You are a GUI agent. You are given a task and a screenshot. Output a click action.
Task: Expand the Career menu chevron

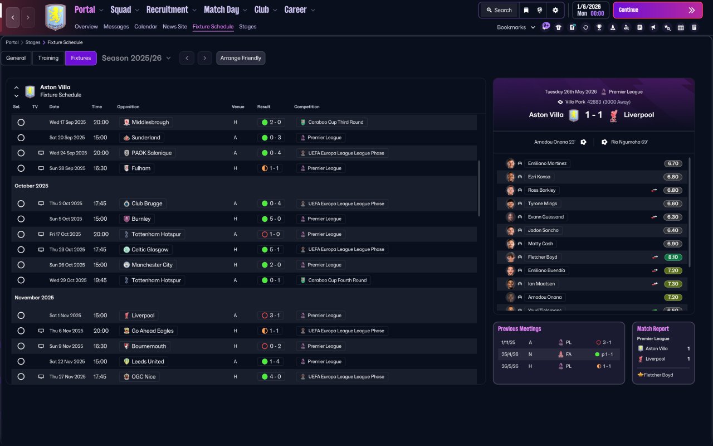coord(313,10)
